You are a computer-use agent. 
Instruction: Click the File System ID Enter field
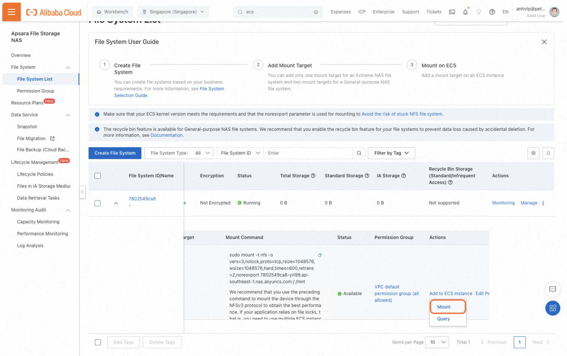click(x=308, y=153)
